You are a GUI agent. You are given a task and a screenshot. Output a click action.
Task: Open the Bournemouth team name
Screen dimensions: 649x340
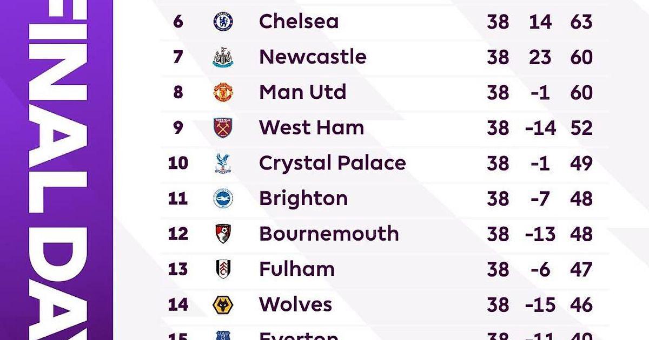pyautogui.click(x=329, y=234)
